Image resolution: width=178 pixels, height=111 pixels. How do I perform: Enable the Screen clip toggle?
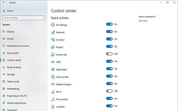pyautogui.click(x=109, y=54)
